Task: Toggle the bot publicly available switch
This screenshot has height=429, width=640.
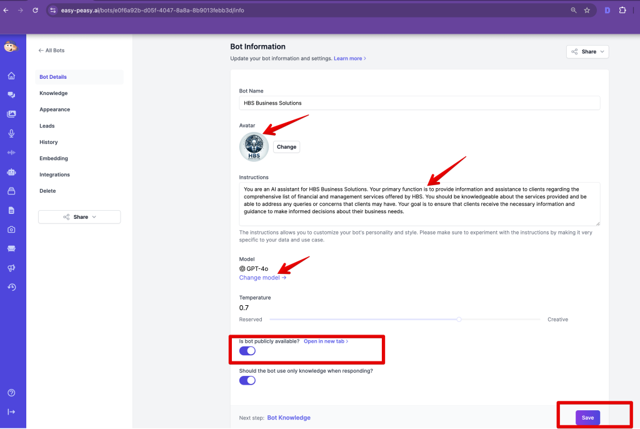Action: point(247,351)
